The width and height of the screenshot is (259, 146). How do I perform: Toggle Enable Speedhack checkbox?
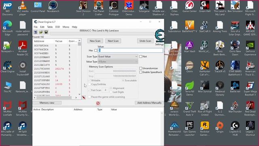coord(141,72)
